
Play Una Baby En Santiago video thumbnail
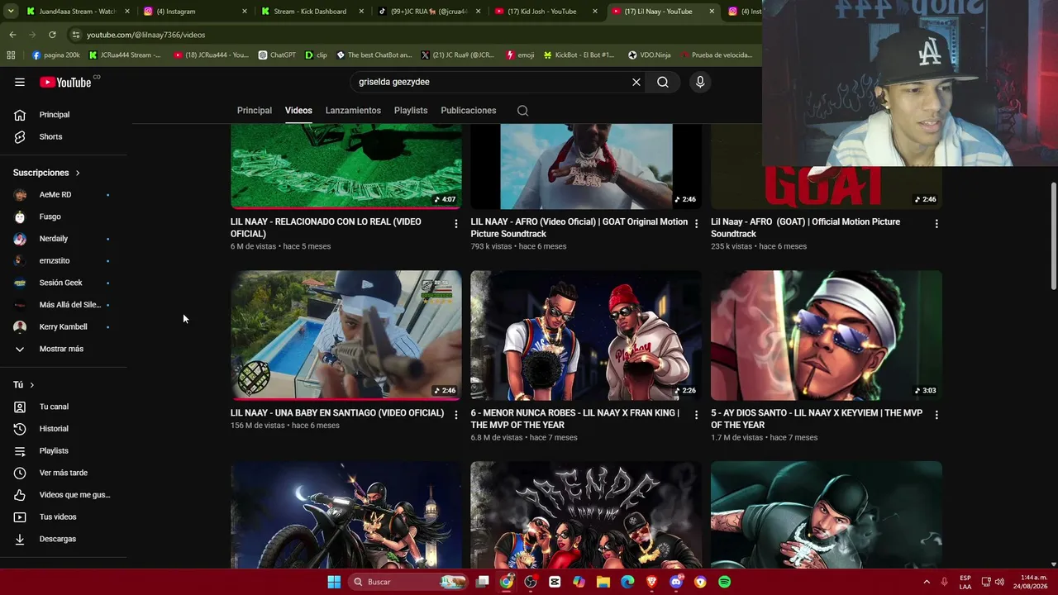click(346, 336)
